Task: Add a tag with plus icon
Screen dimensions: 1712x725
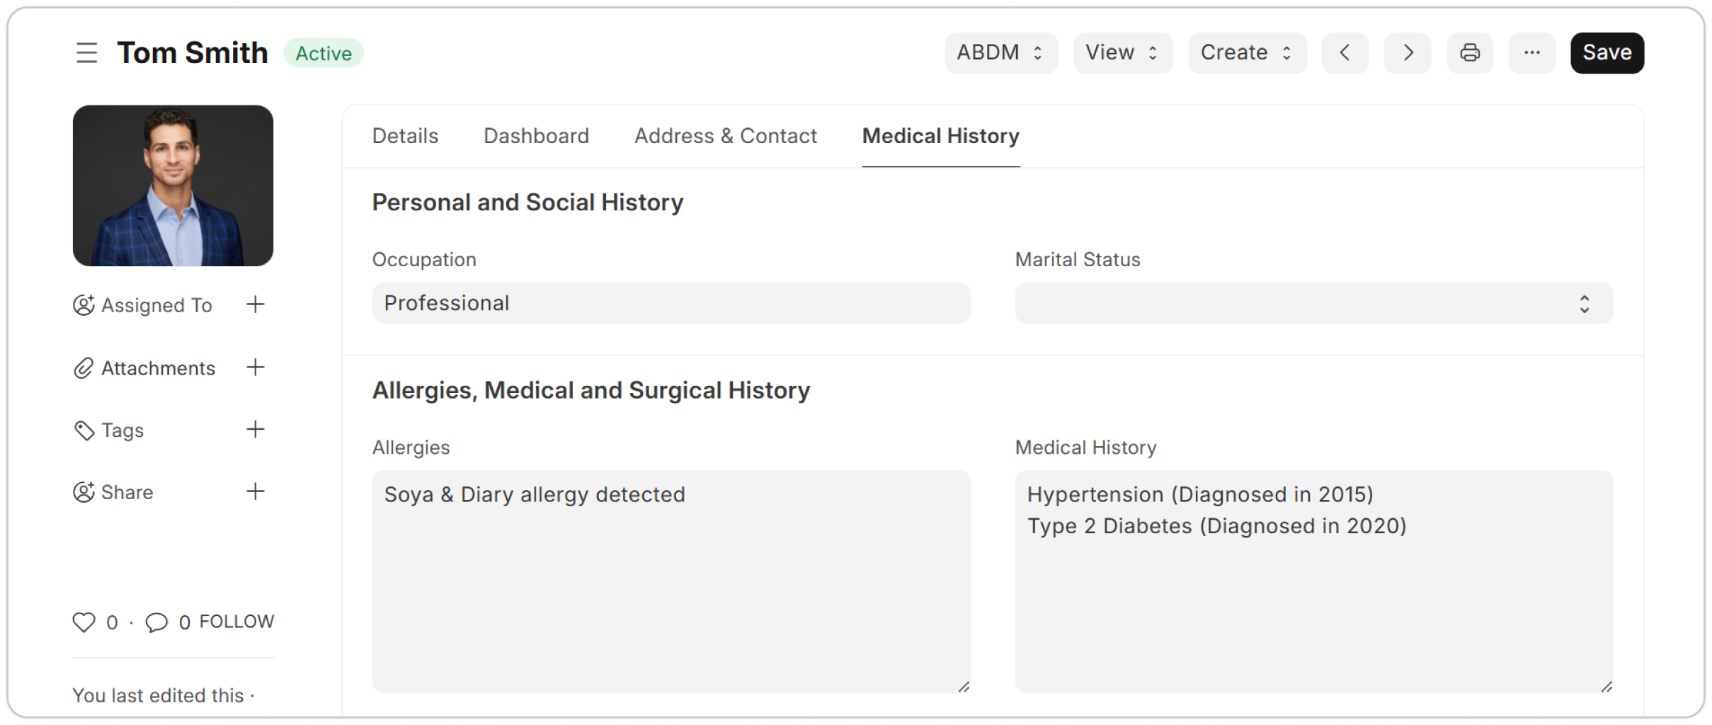Action: click(x=255, y=430)
